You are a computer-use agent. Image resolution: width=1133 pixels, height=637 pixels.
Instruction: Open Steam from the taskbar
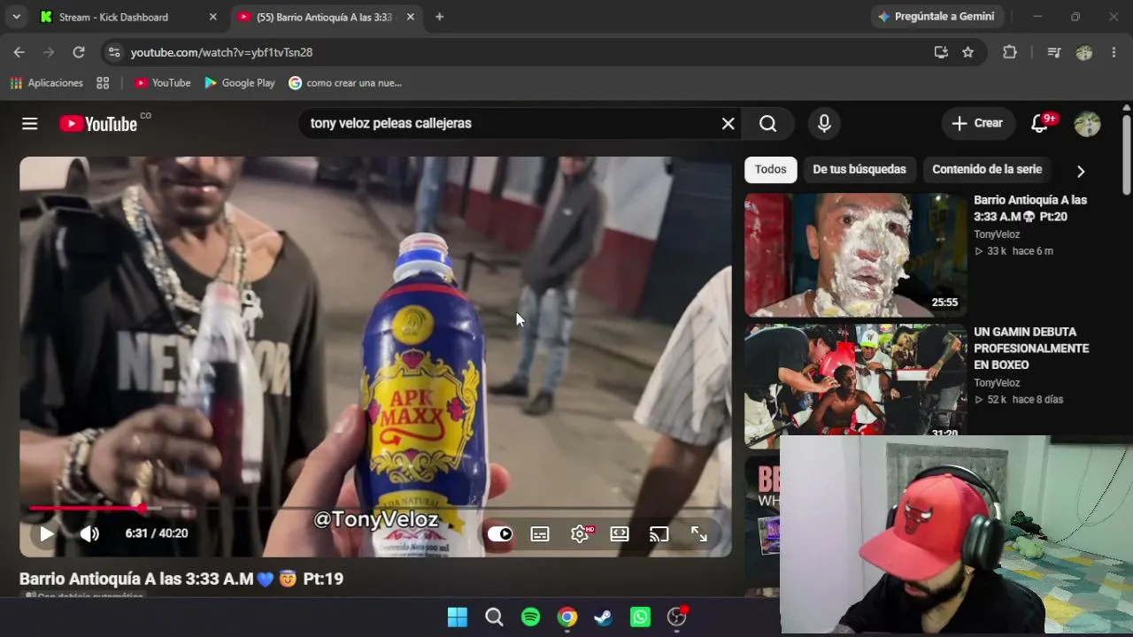(x=603, y=618)
